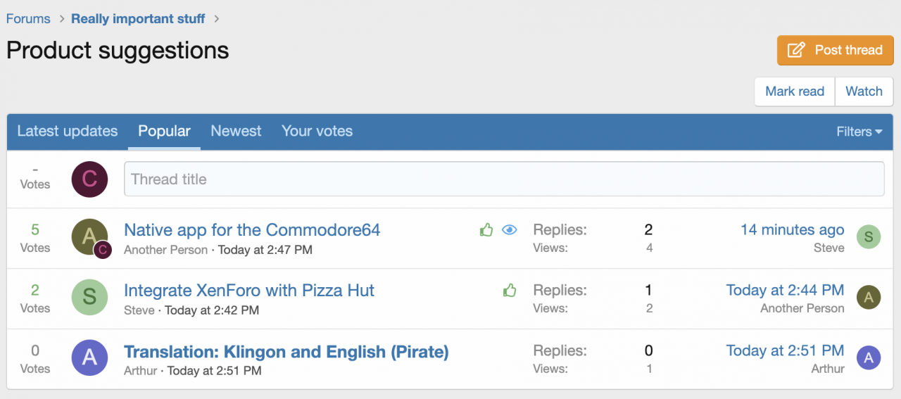
Task: Click the small C badge avatar overlay
Action: [103, 250]
